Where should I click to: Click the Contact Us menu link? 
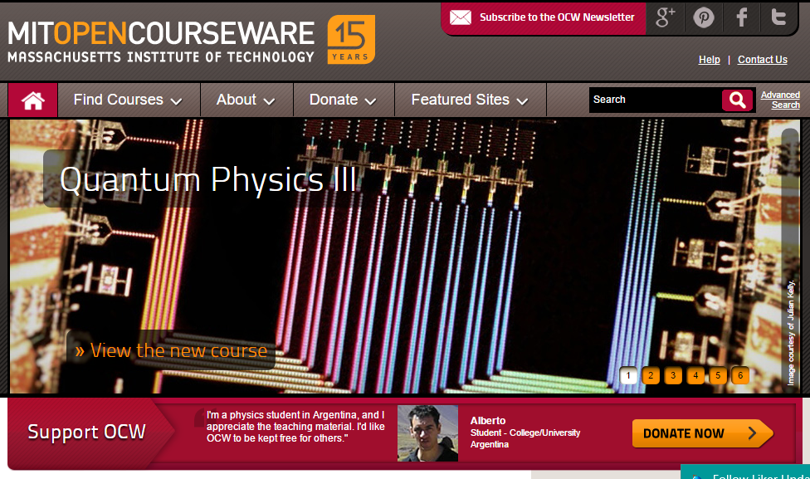(762, 59)
